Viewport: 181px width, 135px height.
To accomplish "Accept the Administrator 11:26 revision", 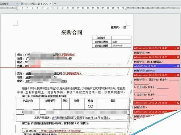I will point(175,103).
